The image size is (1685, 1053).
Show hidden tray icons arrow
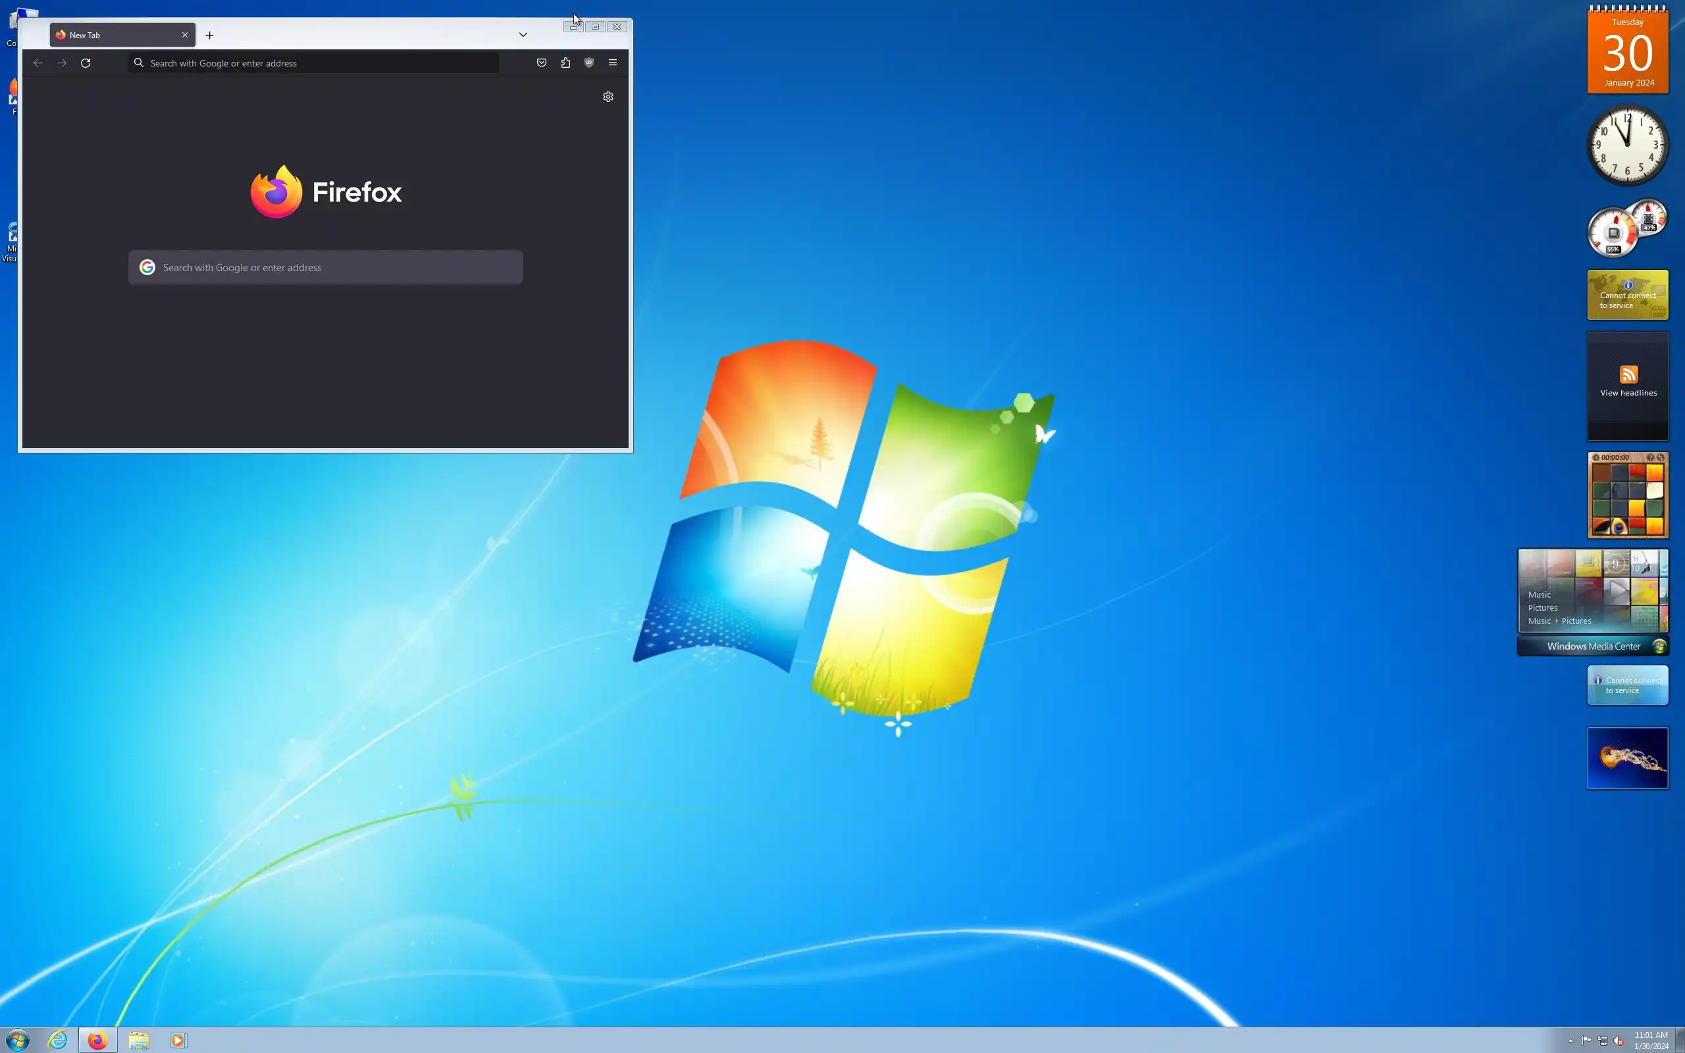coord(1571,1040)
